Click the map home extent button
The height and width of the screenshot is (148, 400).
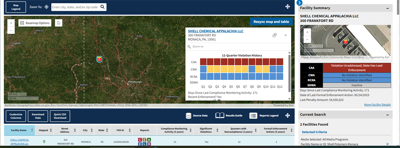(59, 23)
